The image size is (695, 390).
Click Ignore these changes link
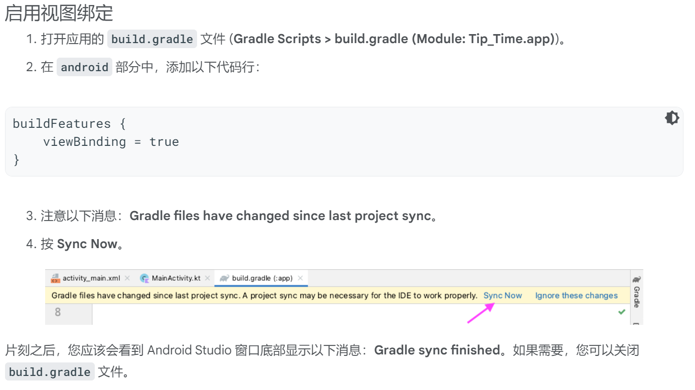tap(576, 296)
